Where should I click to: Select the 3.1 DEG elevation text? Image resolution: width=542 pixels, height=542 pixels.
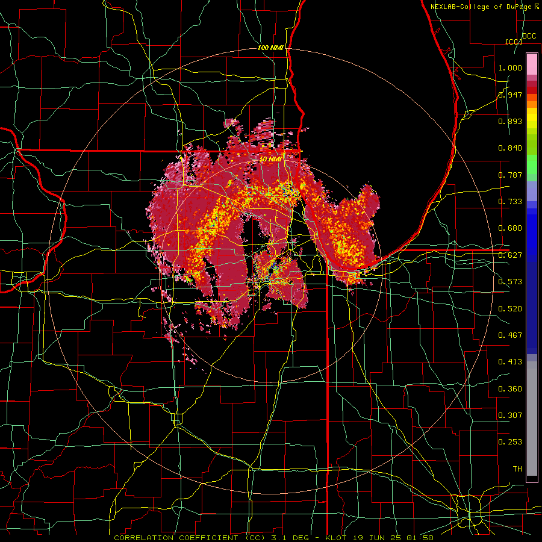click(x=290, y=538)
